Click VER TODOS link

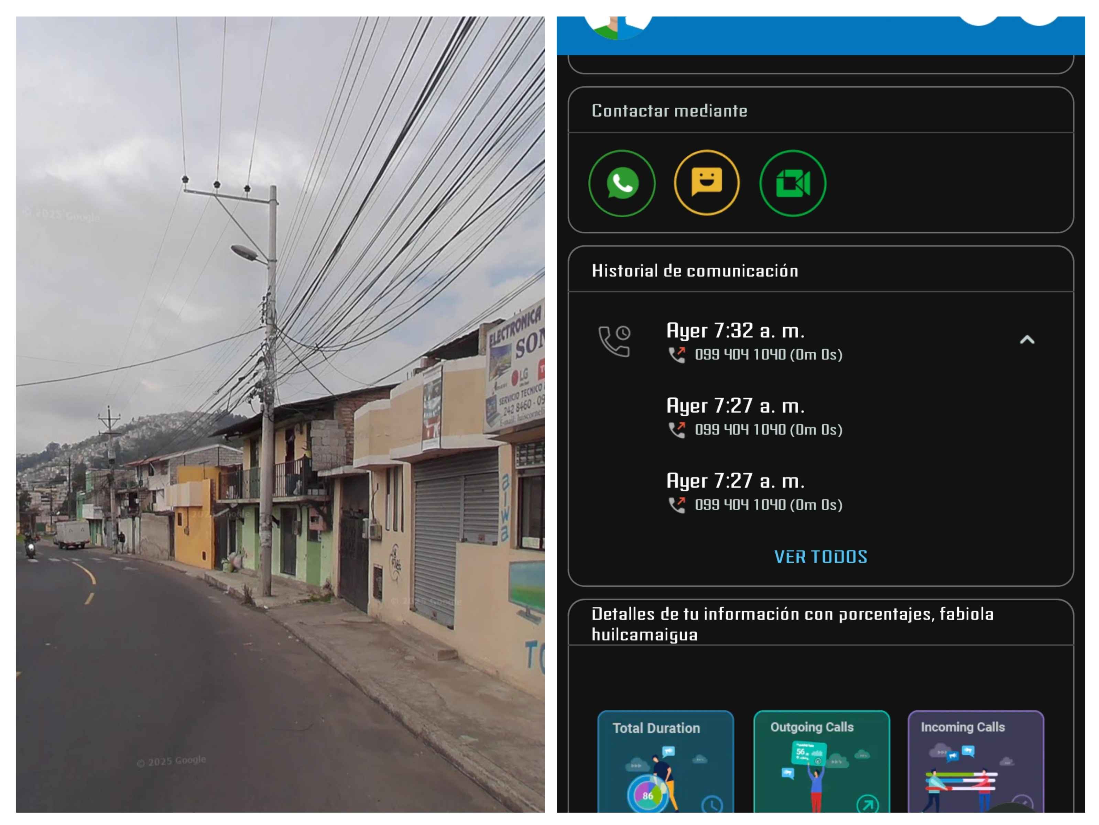pos(820,557)
